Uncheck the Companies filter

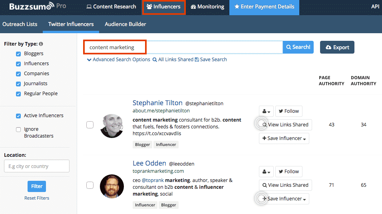18,74
